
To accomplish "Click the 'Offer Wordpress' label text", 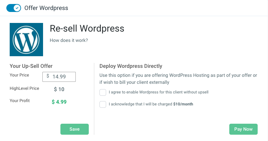I will click(46, 8).
